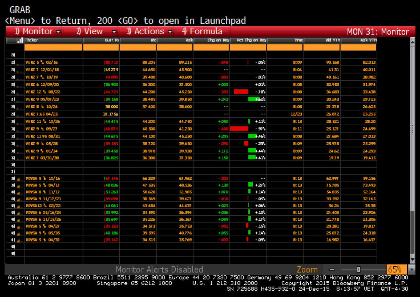This screenshot has width=420, height=297.
Task: Click the Chg on Day value +.243
Action: 223,99
